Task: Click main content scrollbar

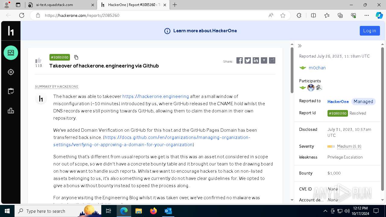Action: (292, 70)
